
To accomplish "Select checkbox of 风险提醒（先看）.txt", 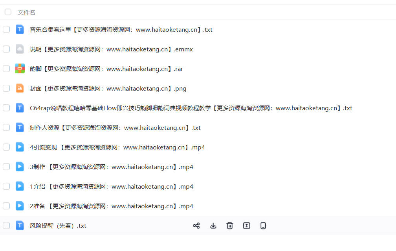I will [x=6, y=226].
